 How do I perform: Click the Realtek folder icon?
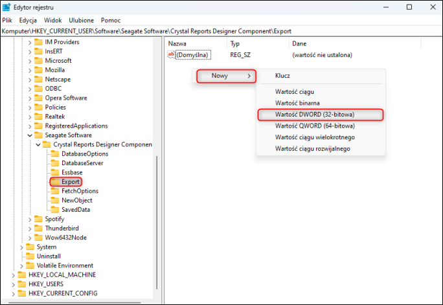(38, 117)
